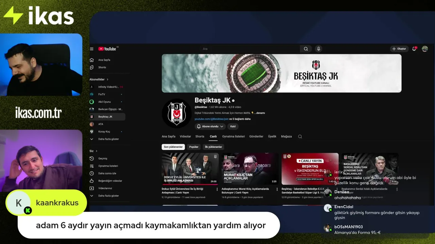The image size is (435, 244).
Task: Expand the Abonelikler section chevron
Action: [x=108, y=79]
